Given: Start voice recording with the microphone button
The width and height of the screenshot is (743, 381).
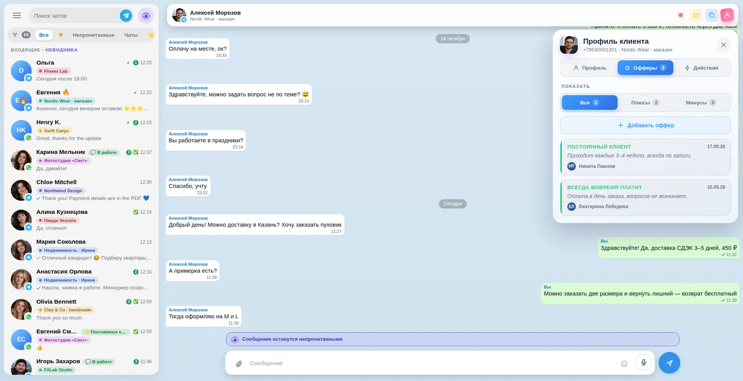Looking at the screenshot, I should [644, 362].
